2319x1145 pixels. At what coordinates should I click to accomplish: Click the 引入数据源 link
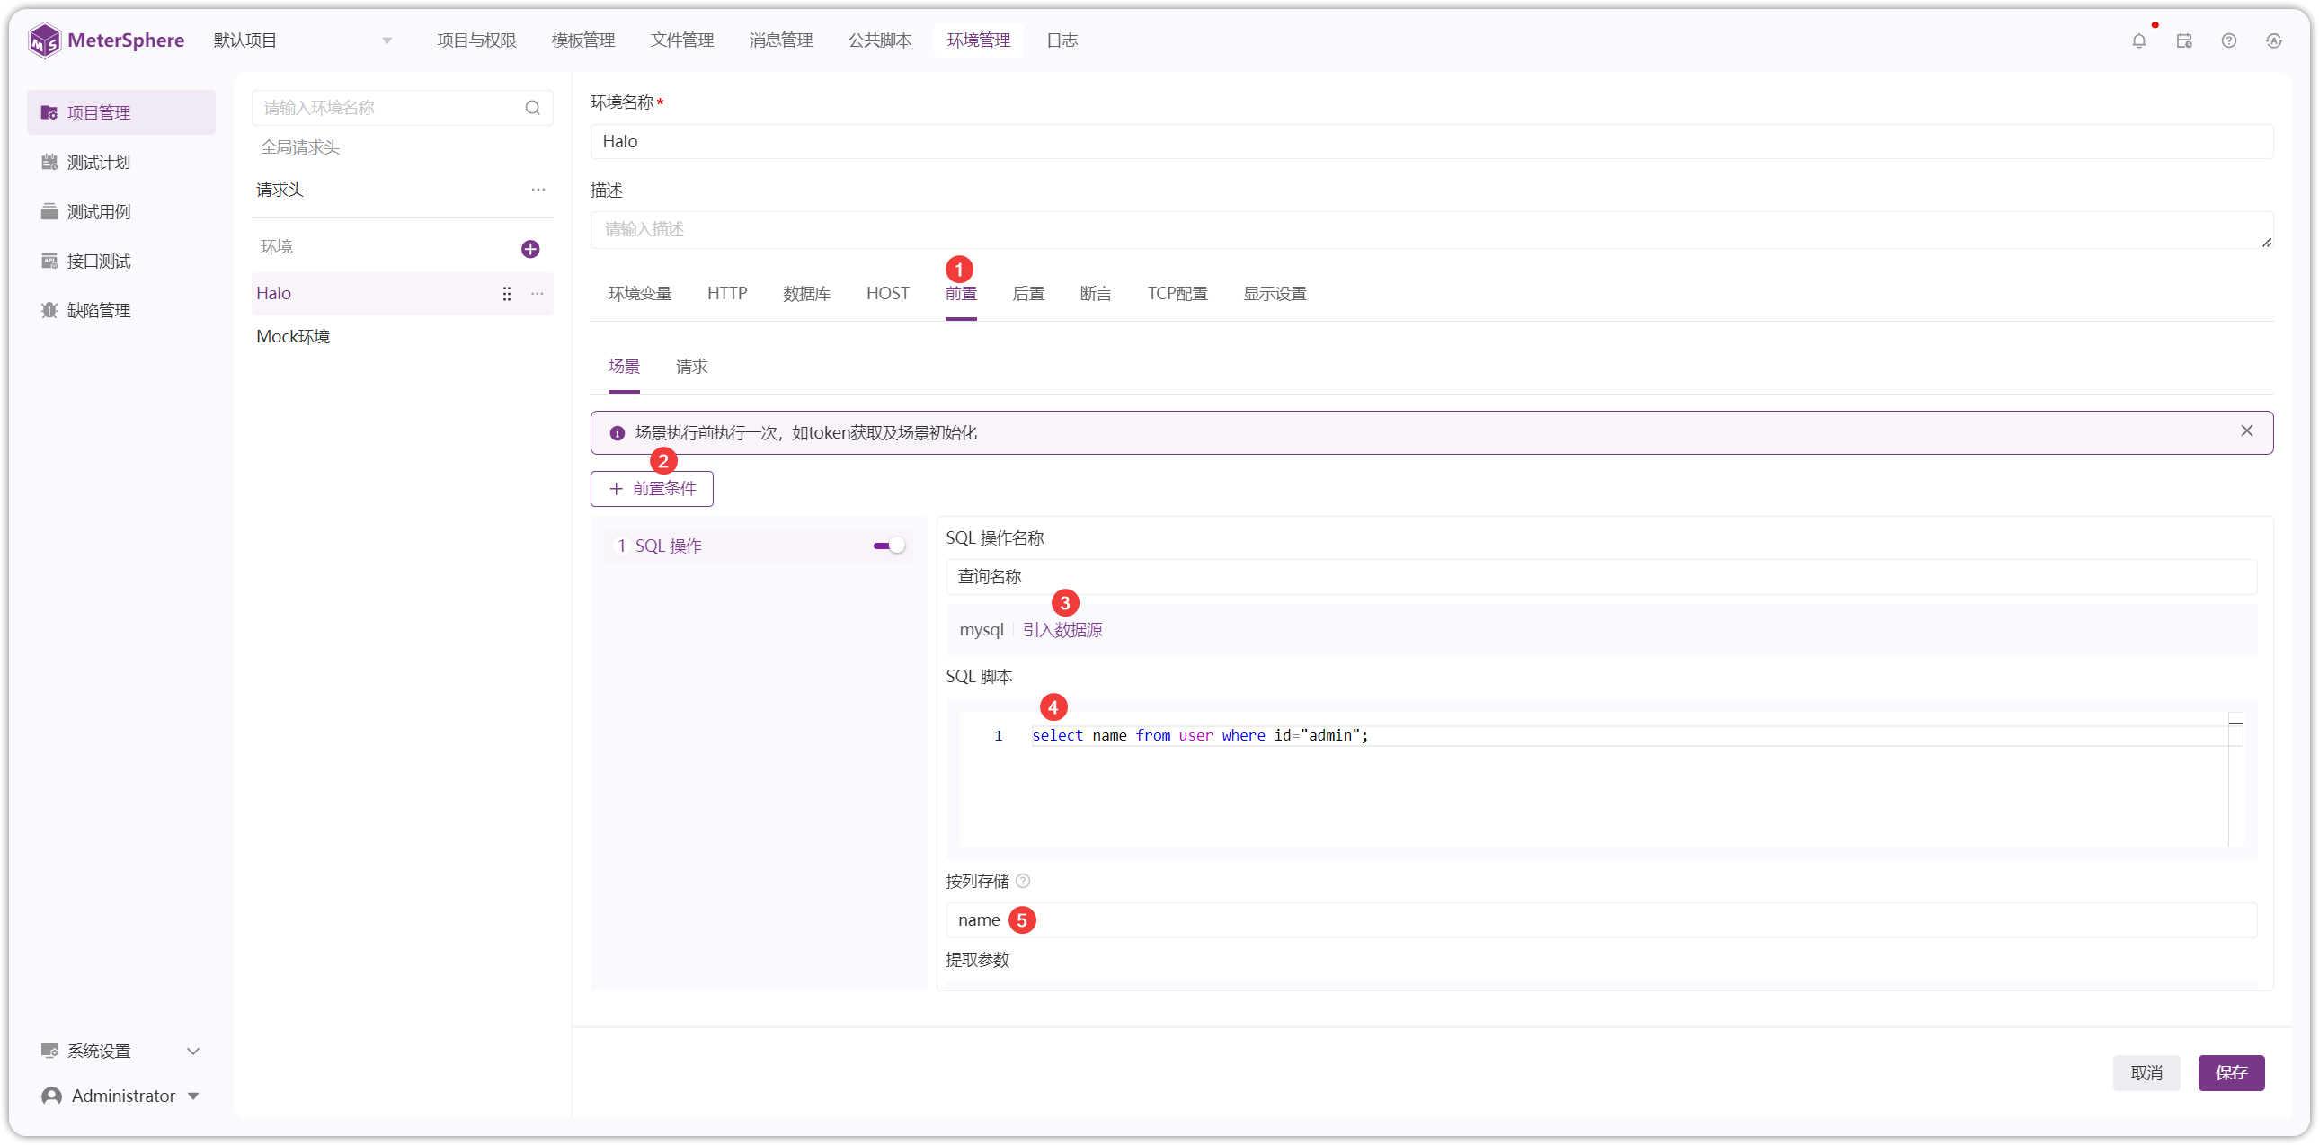coord(1062,631)
